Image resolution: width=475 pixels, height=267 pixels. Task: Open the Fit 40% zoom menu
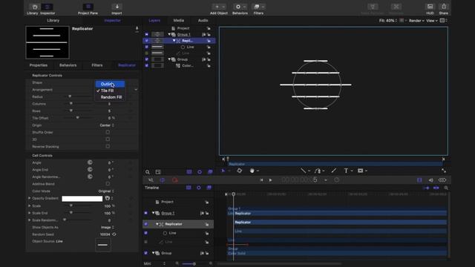pos(388,21)
